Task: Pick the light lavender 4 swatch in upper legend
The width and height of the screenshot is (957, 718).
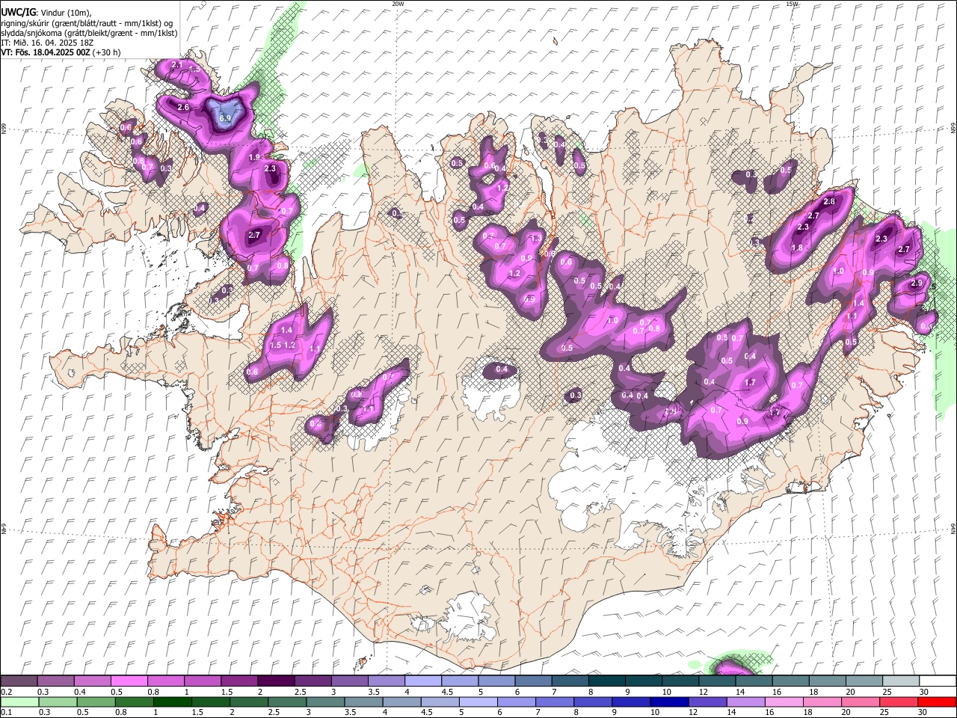Action: point(422,681)
